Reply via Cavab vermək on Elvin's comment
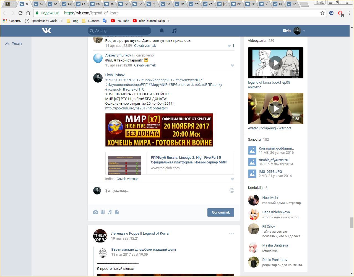 (127, 179)
